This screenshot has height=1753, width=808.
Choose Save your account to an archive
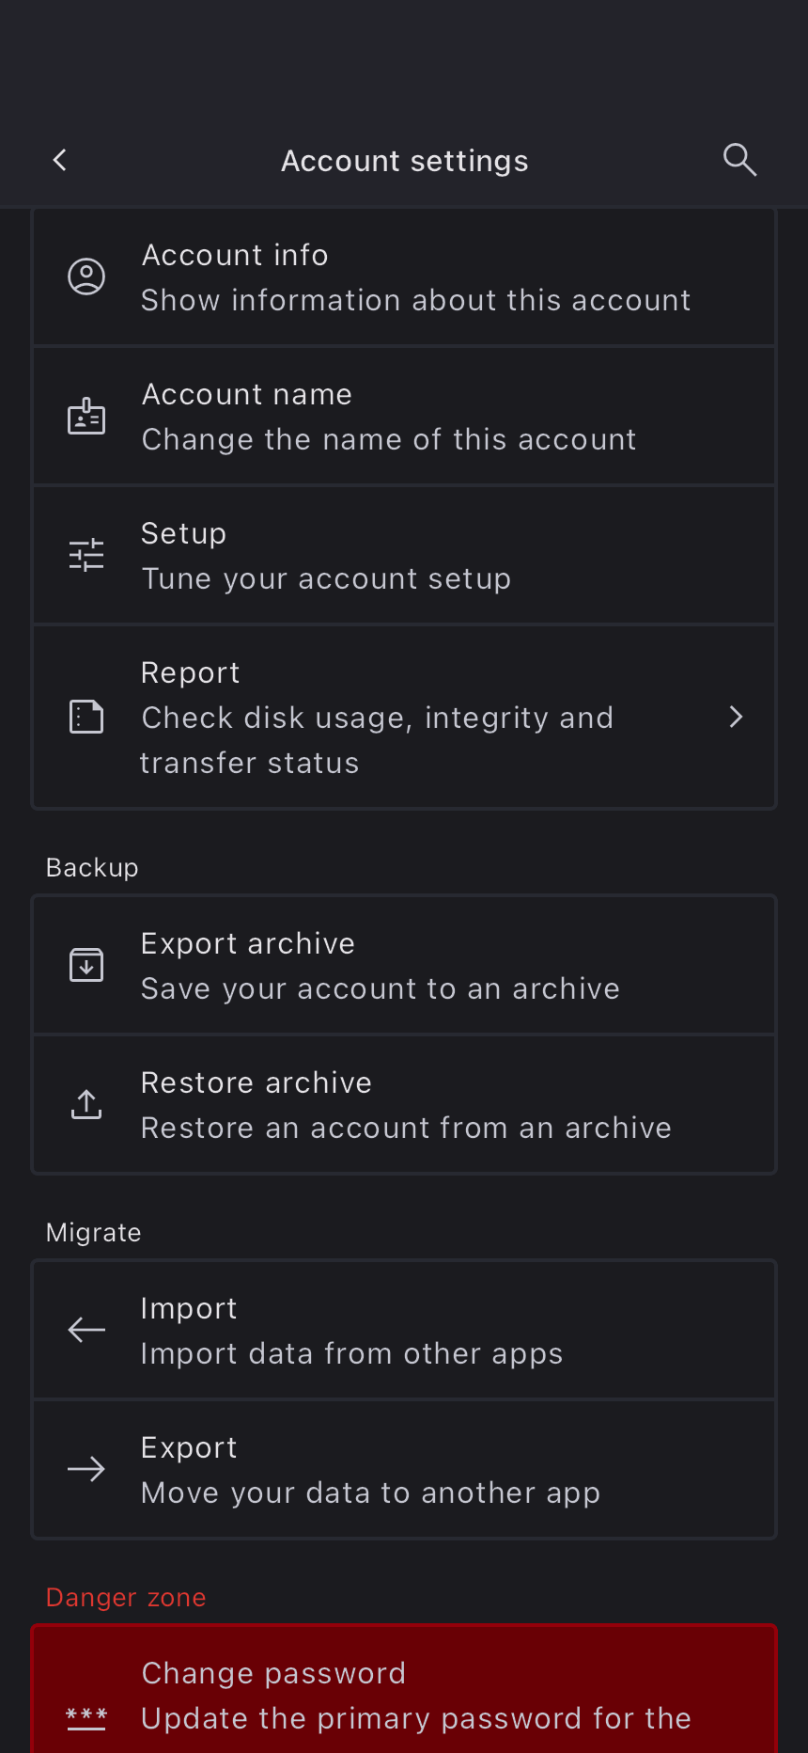[x=380, y=988]
